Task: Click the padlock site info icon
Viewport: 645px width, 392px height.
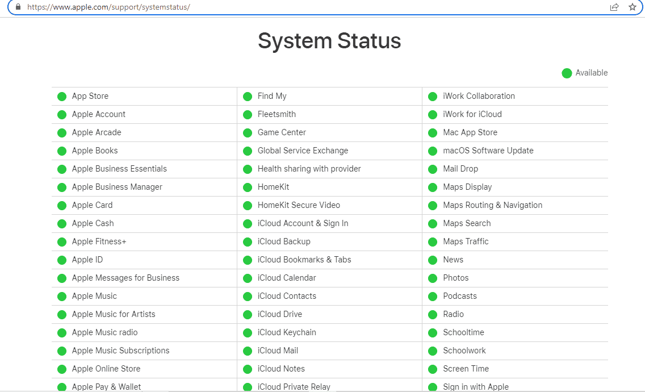Action: click(18, 7)
